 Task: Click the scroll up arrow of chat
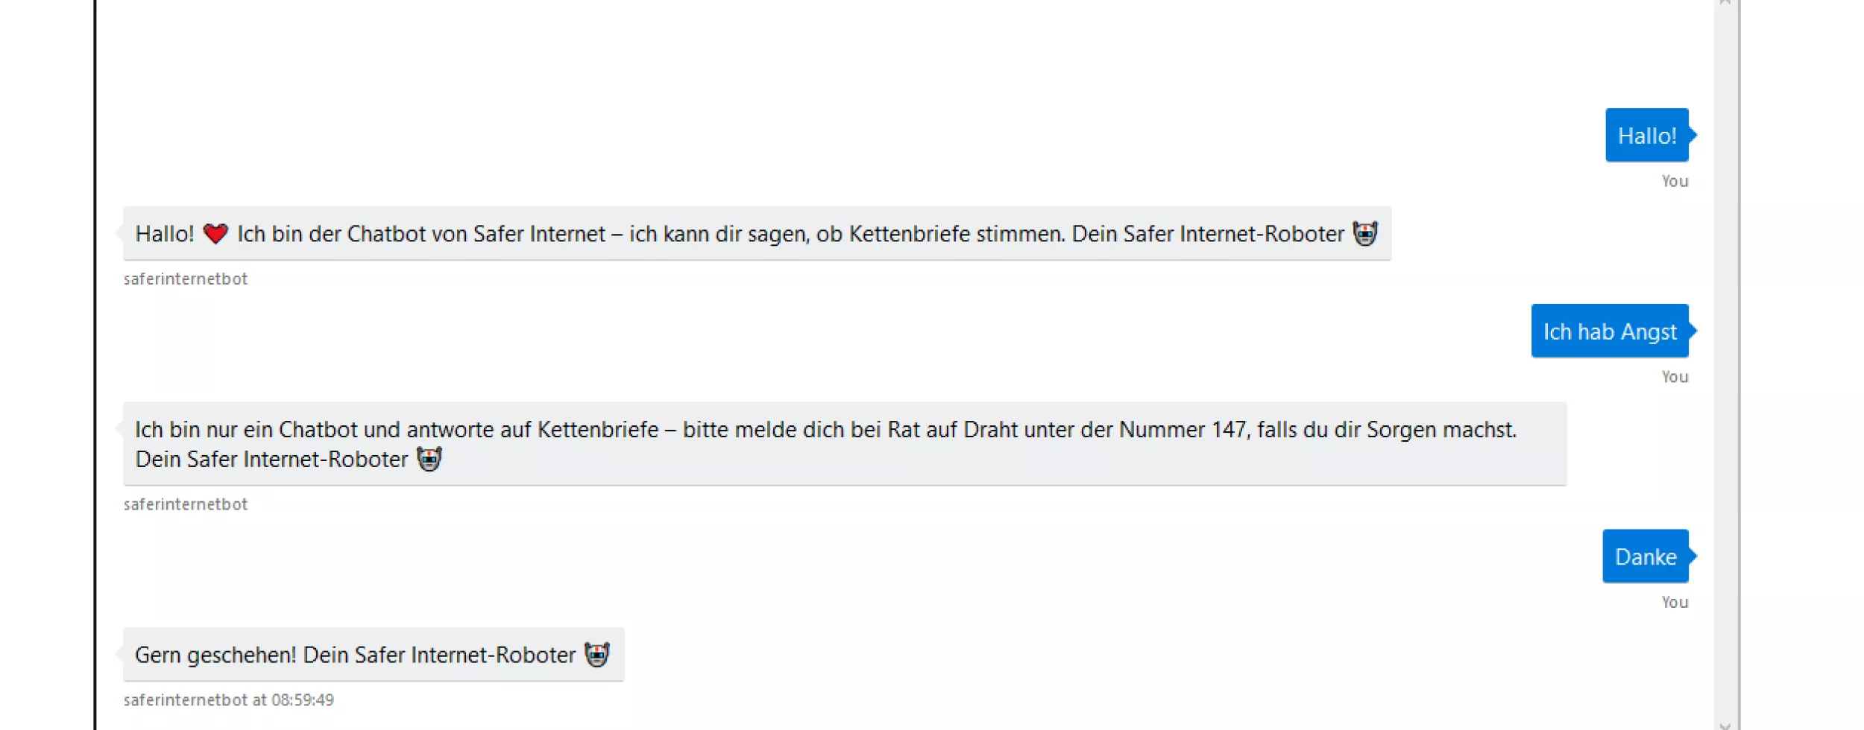pyautogui.click(x=1725, y=3)
